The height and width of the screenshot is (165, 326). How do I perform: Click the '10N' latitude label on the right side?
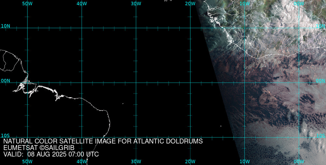pyautogui.click(x=320, y=26)
